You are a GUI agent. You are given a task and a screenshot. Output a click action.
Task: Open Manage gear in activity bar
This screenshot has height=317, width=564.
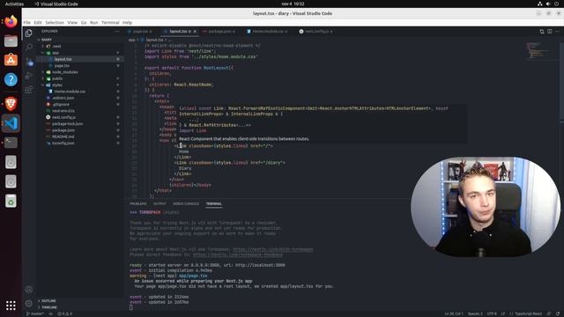pyautogui.click(x=29, y=303)
